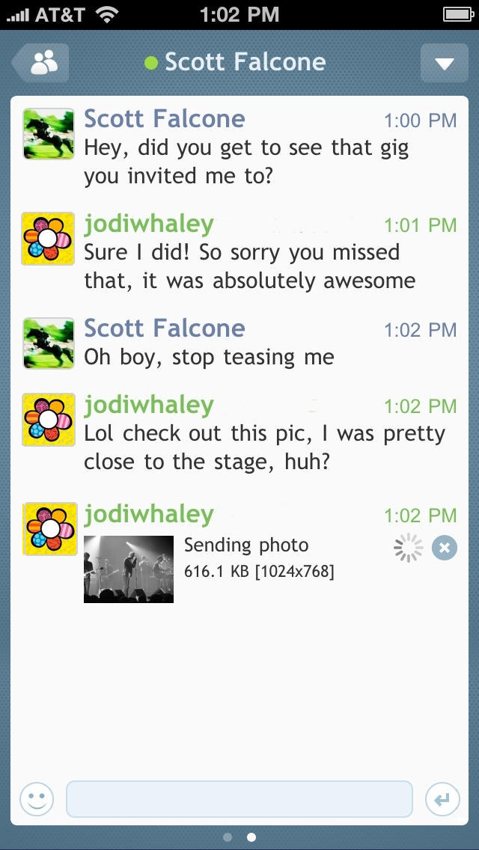Tap the green online status dot
The height and width of the screenshot is (850, 479).
[x=151, y=63]
